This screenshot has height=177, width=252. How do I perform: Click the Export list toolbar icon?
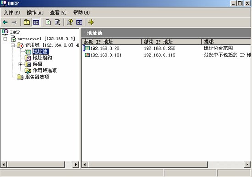(58, 22)
